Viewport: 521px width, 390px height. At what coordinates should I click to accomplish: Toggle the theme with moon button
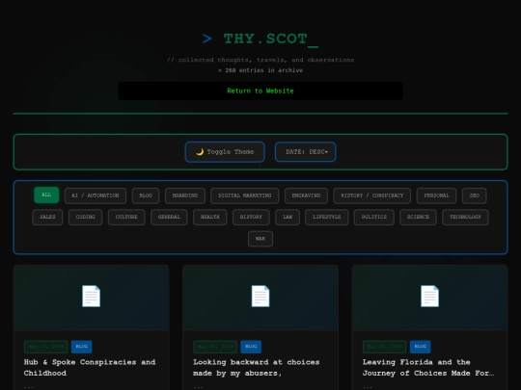225,152
